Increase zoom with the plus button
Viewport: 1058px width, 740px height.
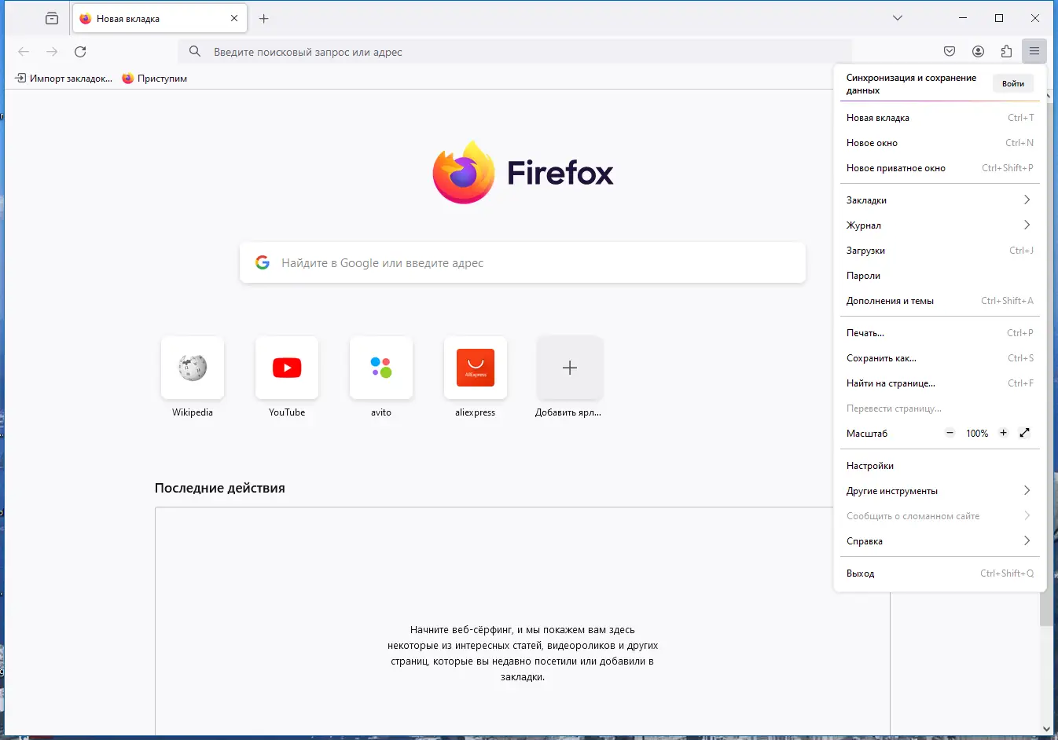pos(1003,433)
